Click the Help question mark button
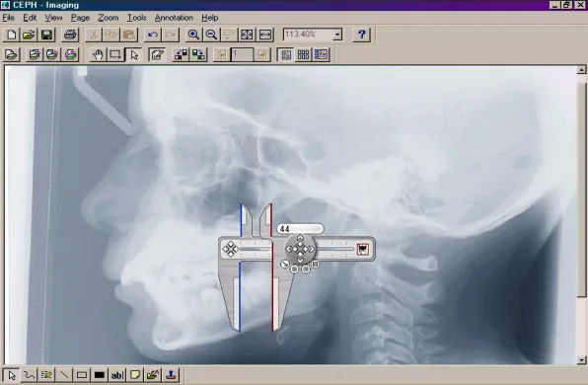The height and width of the screenshot is (385, 588). pyautogui.click(x=361, y=35)
